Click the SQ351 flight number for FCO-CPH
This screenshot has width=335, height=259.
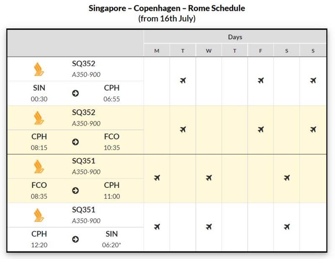point(83,161)
